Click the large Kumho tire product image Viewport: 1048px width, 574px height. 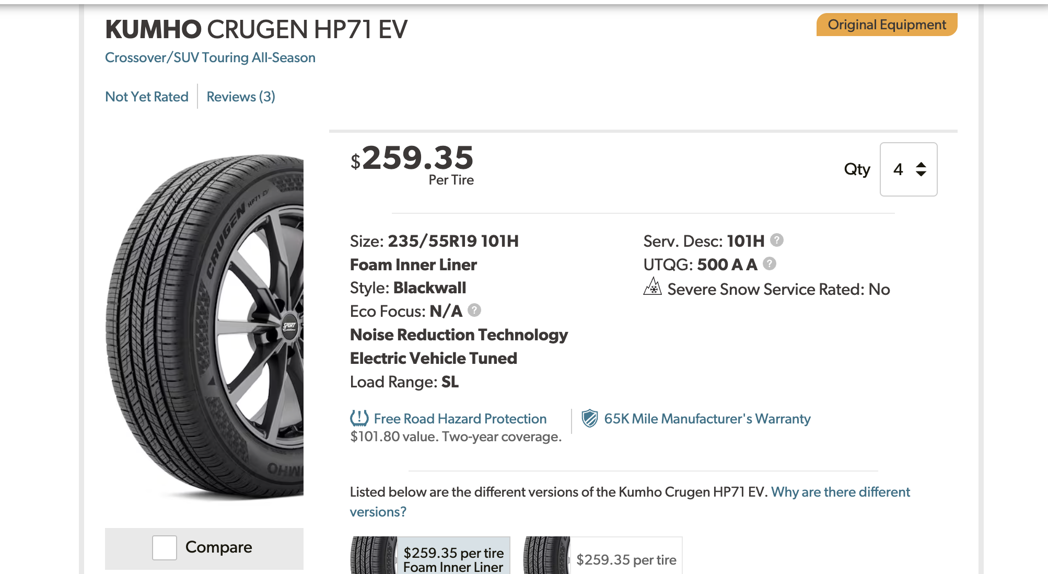[x=205, y=327]
